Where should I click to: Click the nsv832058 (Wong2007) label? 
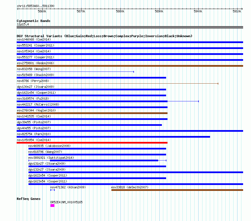click(x=34, y=69)
